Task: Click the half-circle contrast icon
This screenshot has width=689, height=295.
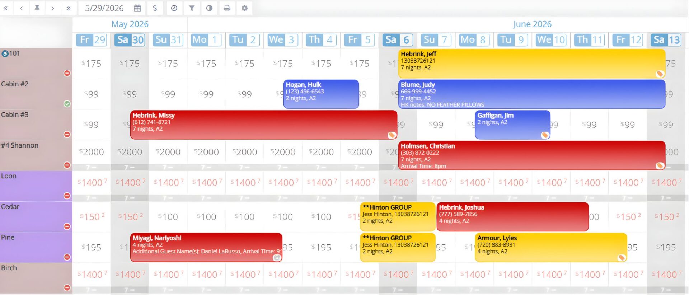Action: click(209, 8)
